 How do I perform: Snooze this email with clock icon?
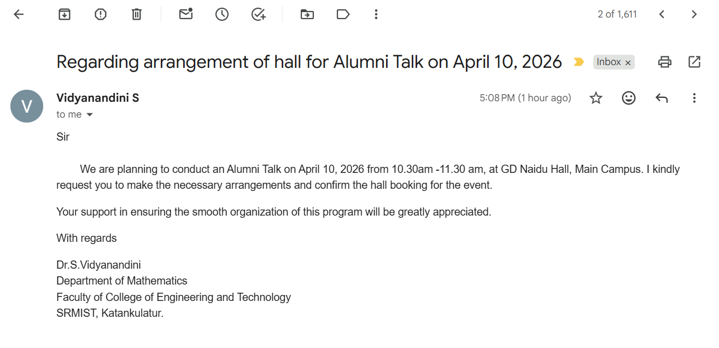pos(222,15)
